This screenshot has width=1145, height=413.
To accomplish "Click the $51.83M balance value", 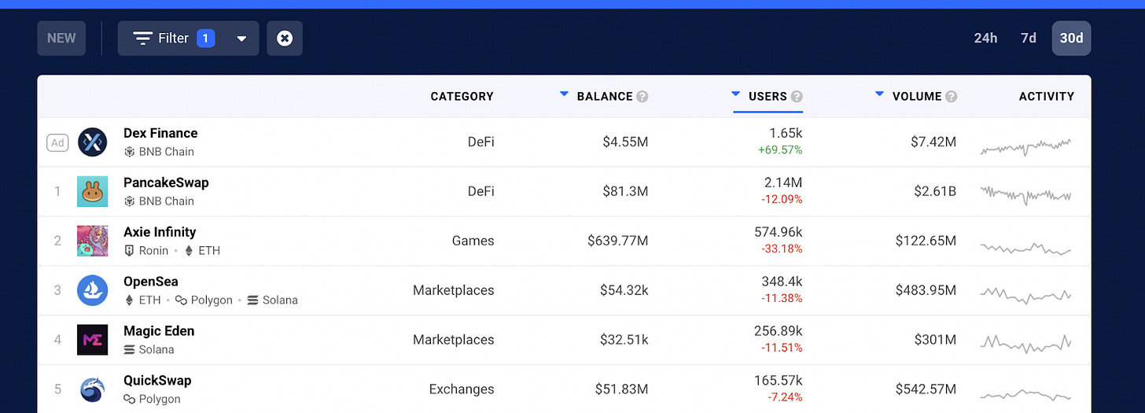I will click(x=622, y=389).
